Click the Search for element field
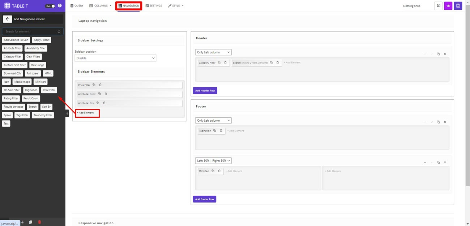Screen dimensions: 470x226 coord(31,31)
